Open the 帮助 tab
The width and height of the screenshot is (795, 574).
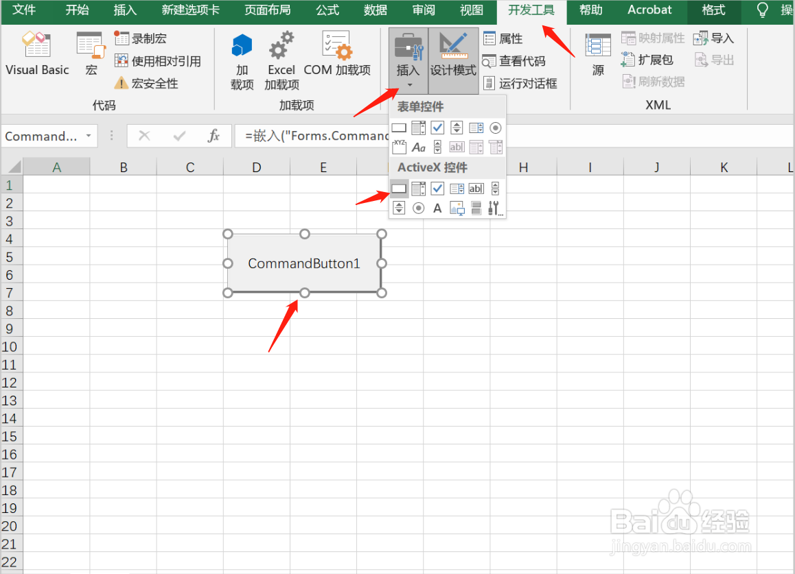click(590, 10)
